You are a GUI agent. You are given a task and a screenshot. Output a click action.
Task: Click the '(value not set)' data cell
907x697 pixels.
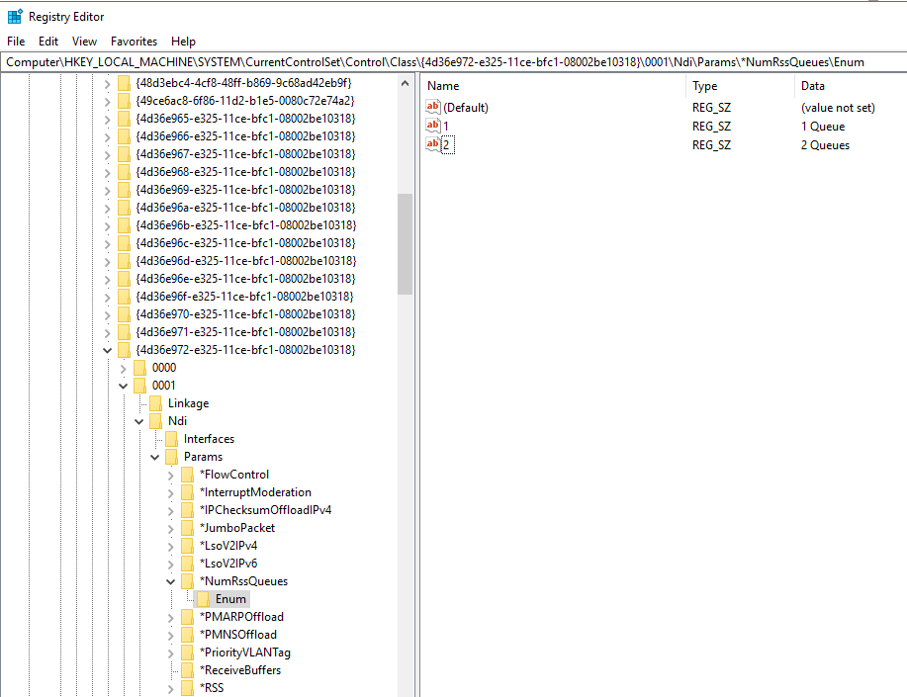(x=838, y=108)
